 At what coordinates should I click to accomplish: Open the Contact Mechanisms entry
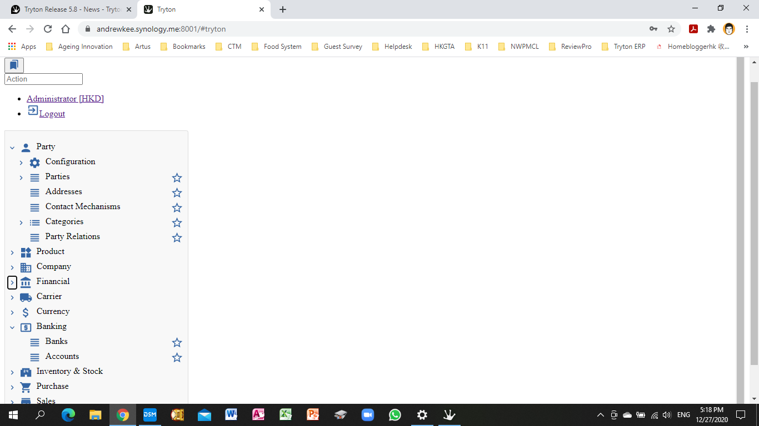(x=83, y=206)
